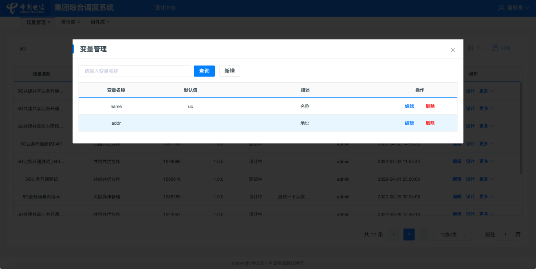This screenshot has height=269, width=536.
Task: Click 2022-04-01 23:20:06 timestamp cell
Action: (x=399, y=179)
